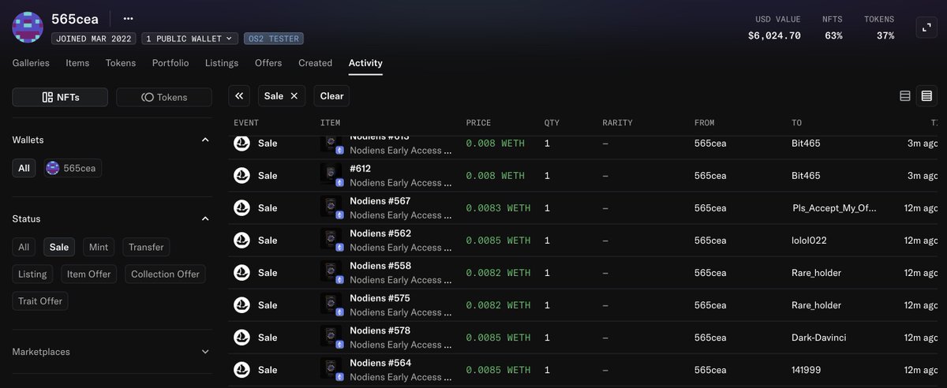Open the Listings tab
Screen dimensions: 947x388
(x=222, y=63)
